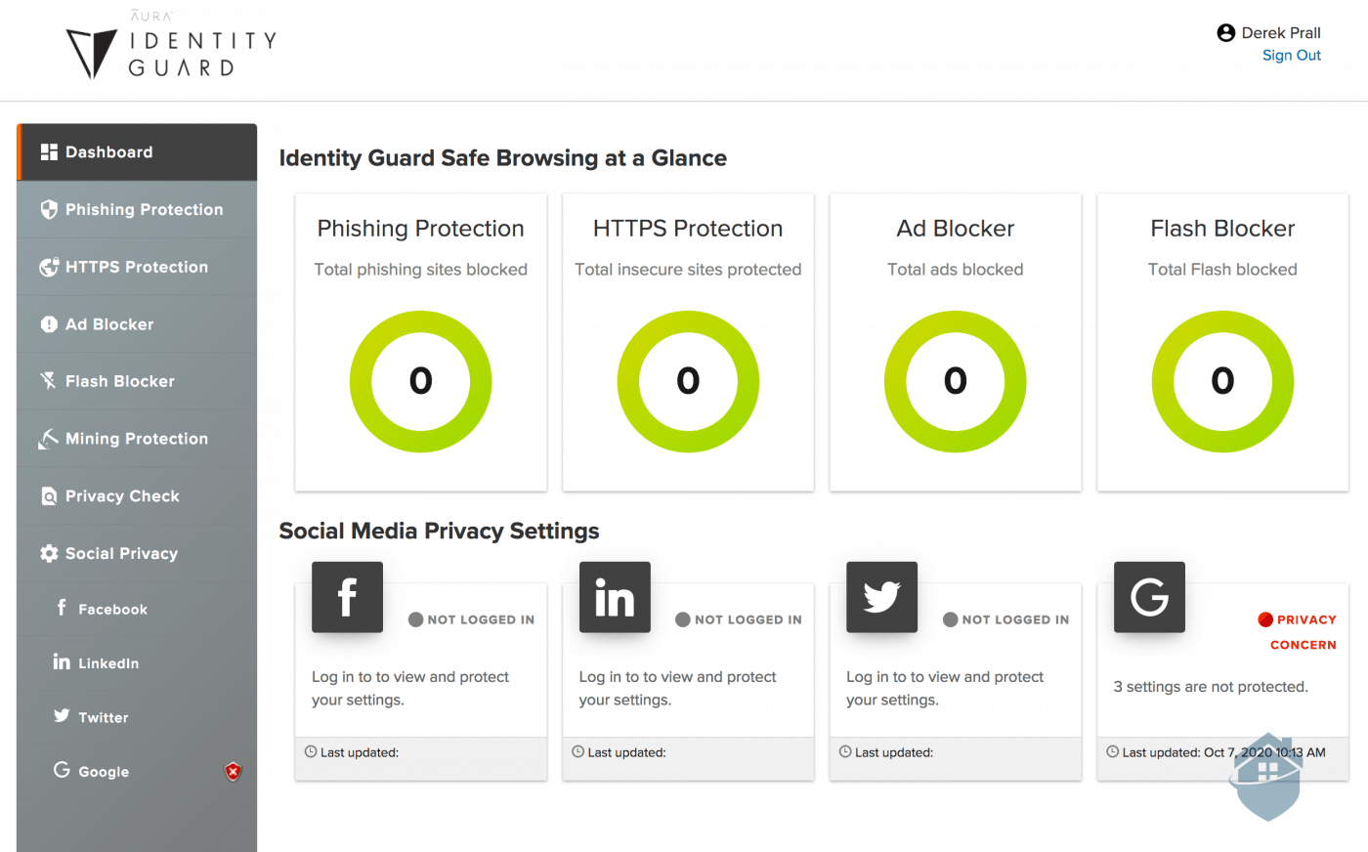The image size is (1368, 852).
Task: Open Mining Protection via its pickaxe icon
Action: [49, 438]
